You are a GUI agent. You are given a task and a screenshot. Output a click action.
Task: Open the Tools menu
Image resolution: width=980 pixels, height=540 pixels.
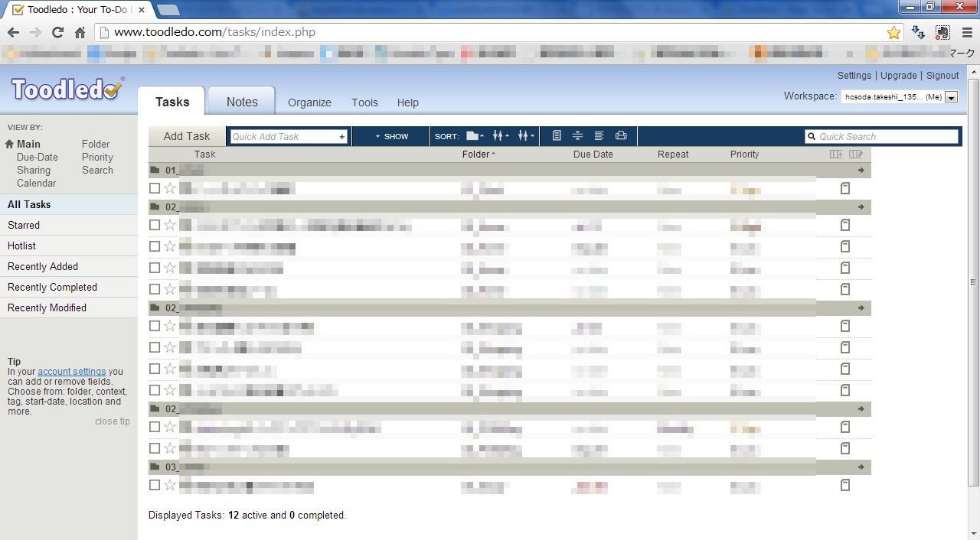[x=364, y=102]
